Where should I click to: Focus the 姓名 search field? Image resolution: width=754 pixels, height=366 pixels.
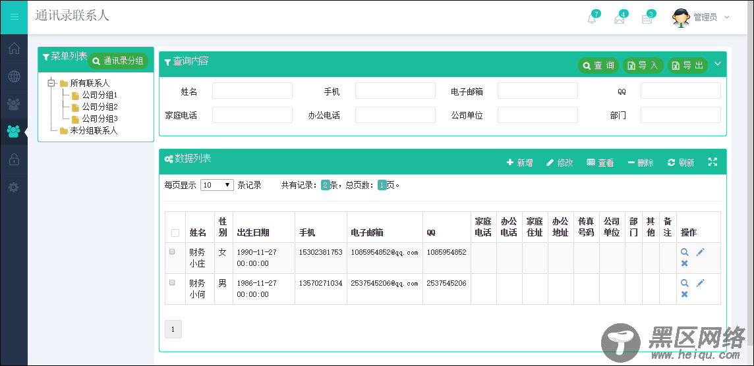252,91
